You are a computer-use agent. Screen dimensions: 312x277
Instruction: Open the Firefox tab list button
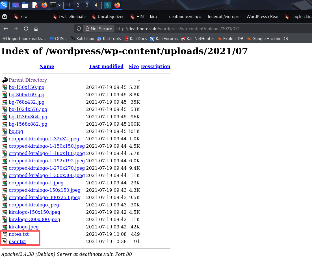coord(5,17)
